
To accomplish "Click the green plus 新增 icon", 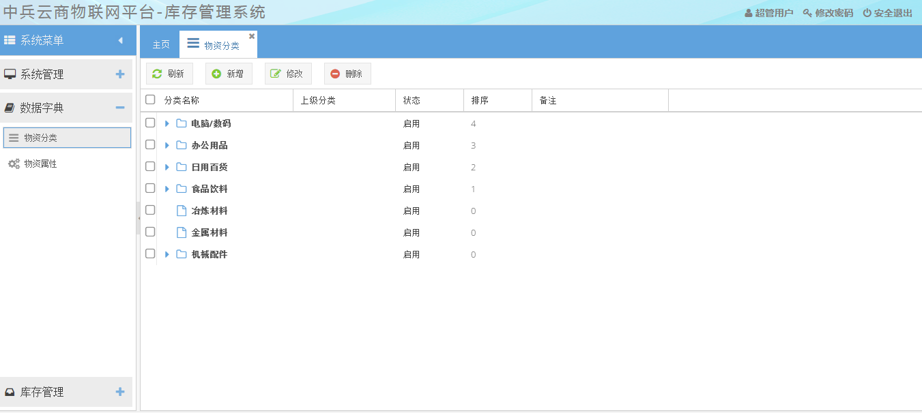I will tap(216, 74).
